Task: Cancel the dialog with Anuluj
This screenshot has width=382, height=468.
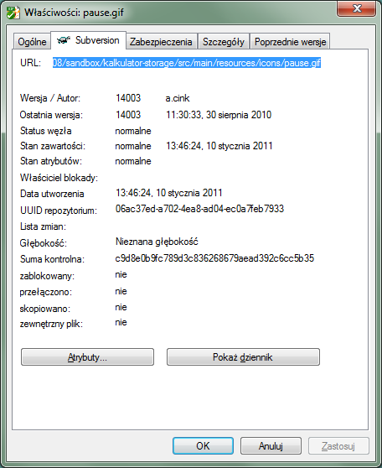Action: (x=271, y=445)
